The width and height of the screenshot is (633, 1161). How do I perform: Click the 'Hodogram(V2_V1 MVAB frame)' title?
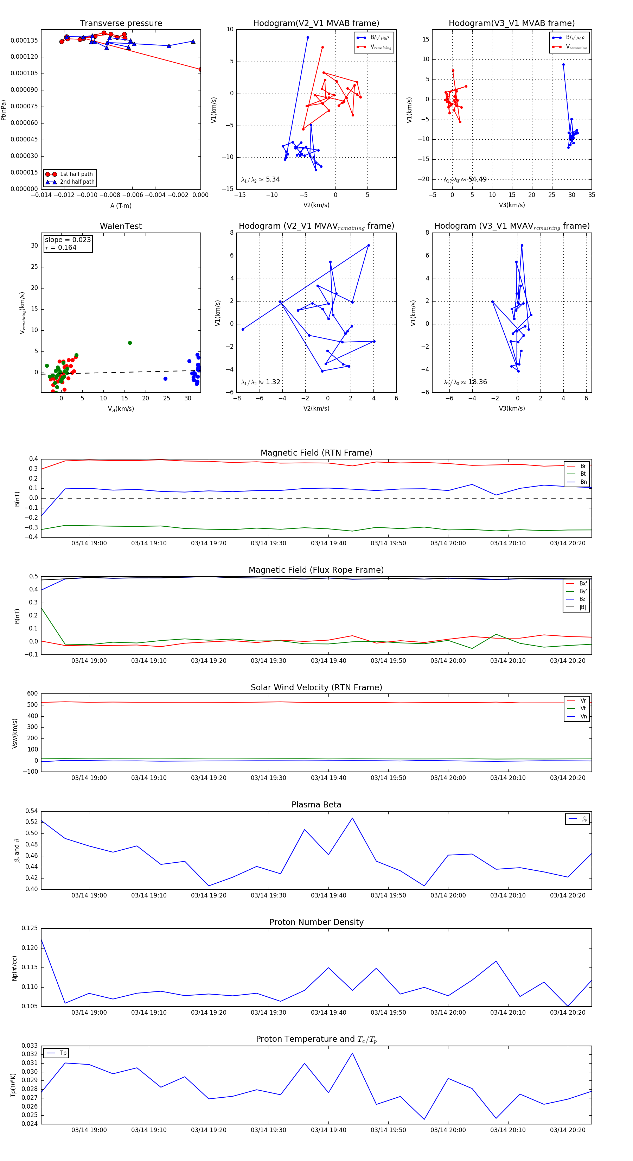point(316,24)
